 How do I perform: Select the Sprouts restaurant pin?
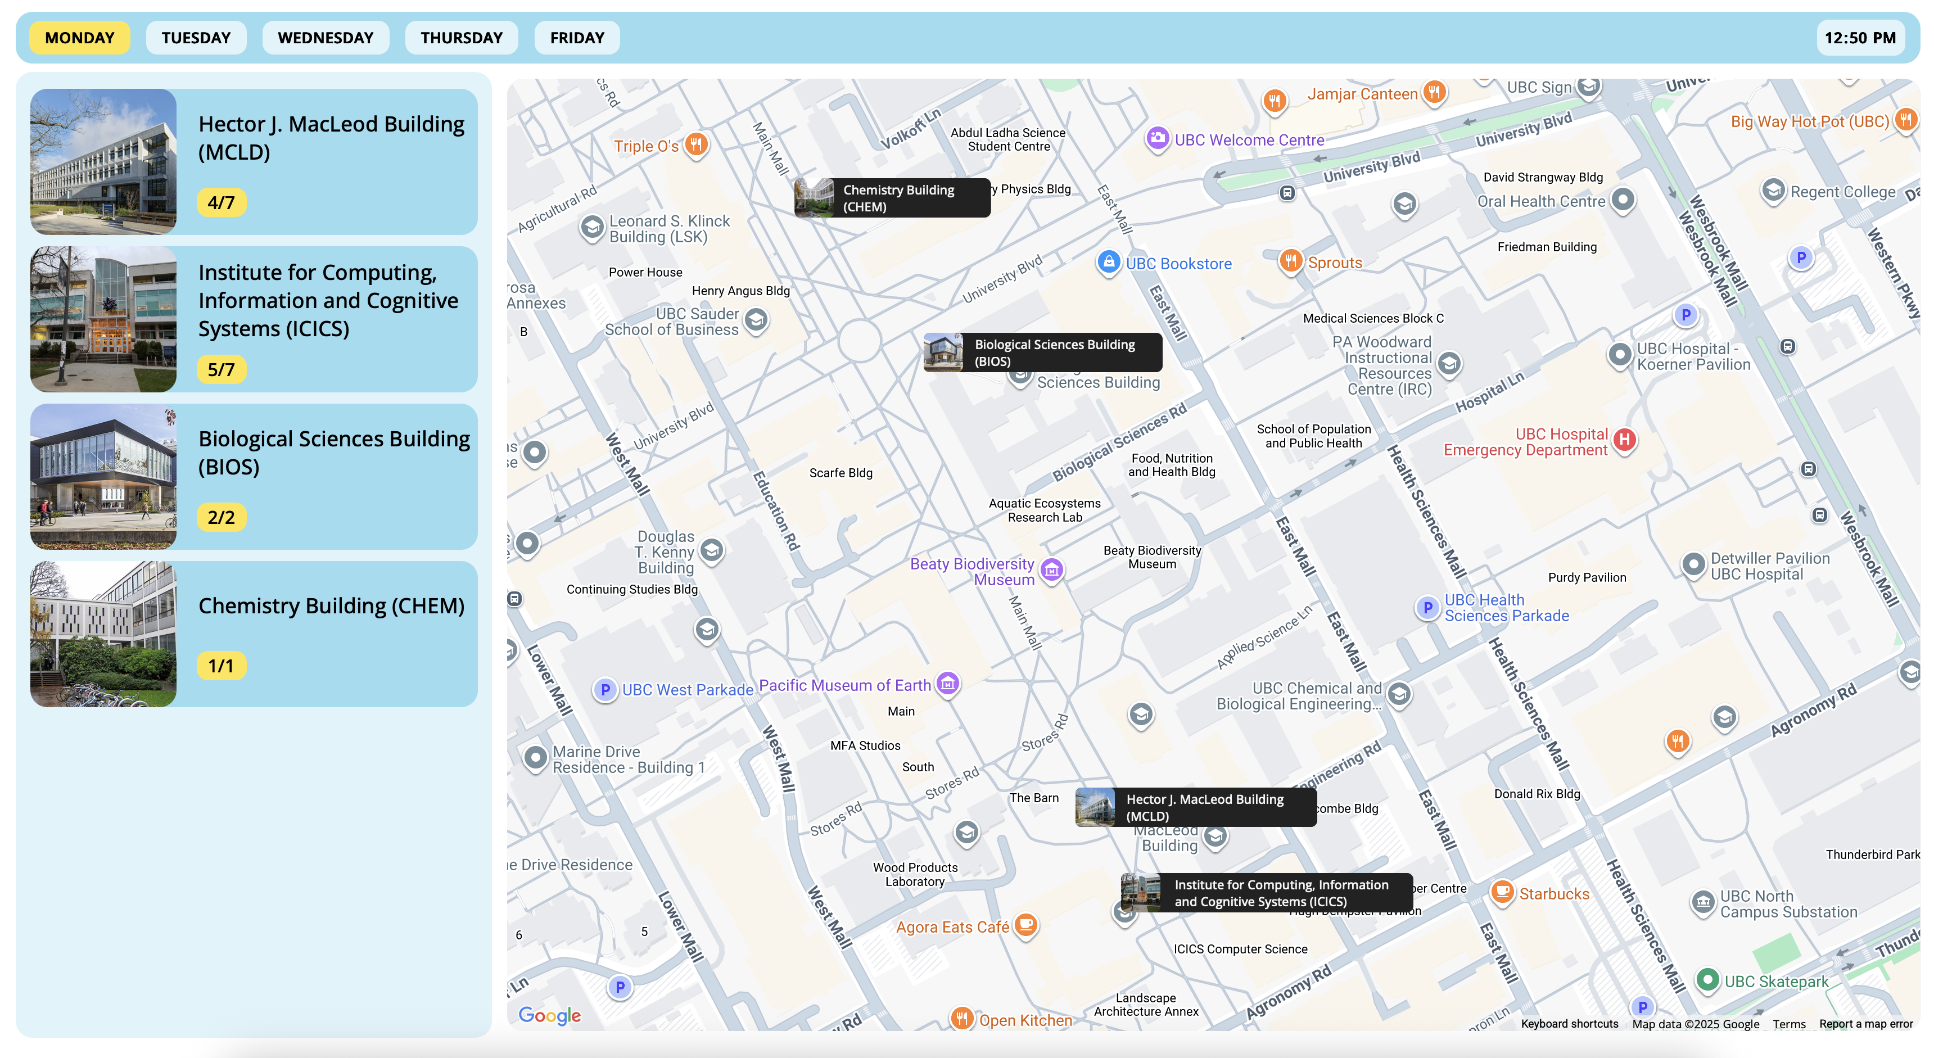pyautogui.click(x=1291, y=261)
